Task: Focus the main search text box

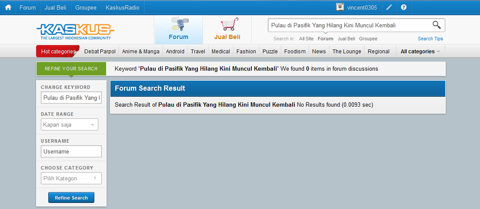Action: coord(350,25)
